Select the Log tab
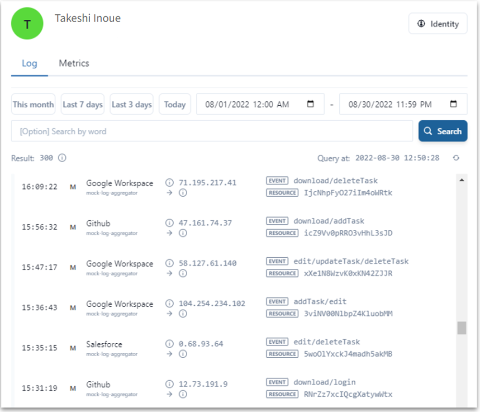This screenshot has height=412, width=480. pyautogui.click(x=29, y=63)
